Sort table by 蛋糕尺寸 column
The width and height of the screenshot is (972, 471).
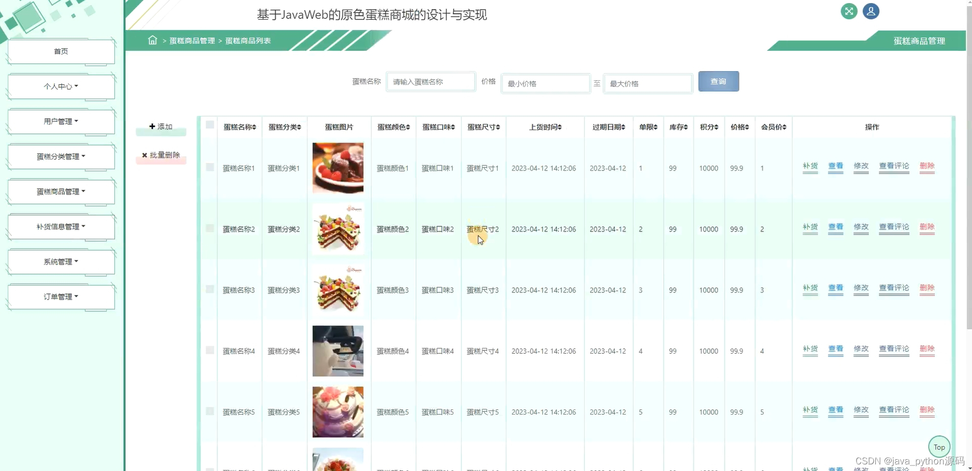click(x=483, y=127)
